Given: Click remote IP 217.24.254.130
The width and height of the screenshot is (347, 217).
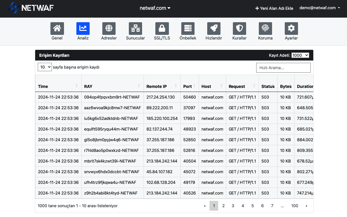Looking at the screenshot, I should tap(161, 97).
